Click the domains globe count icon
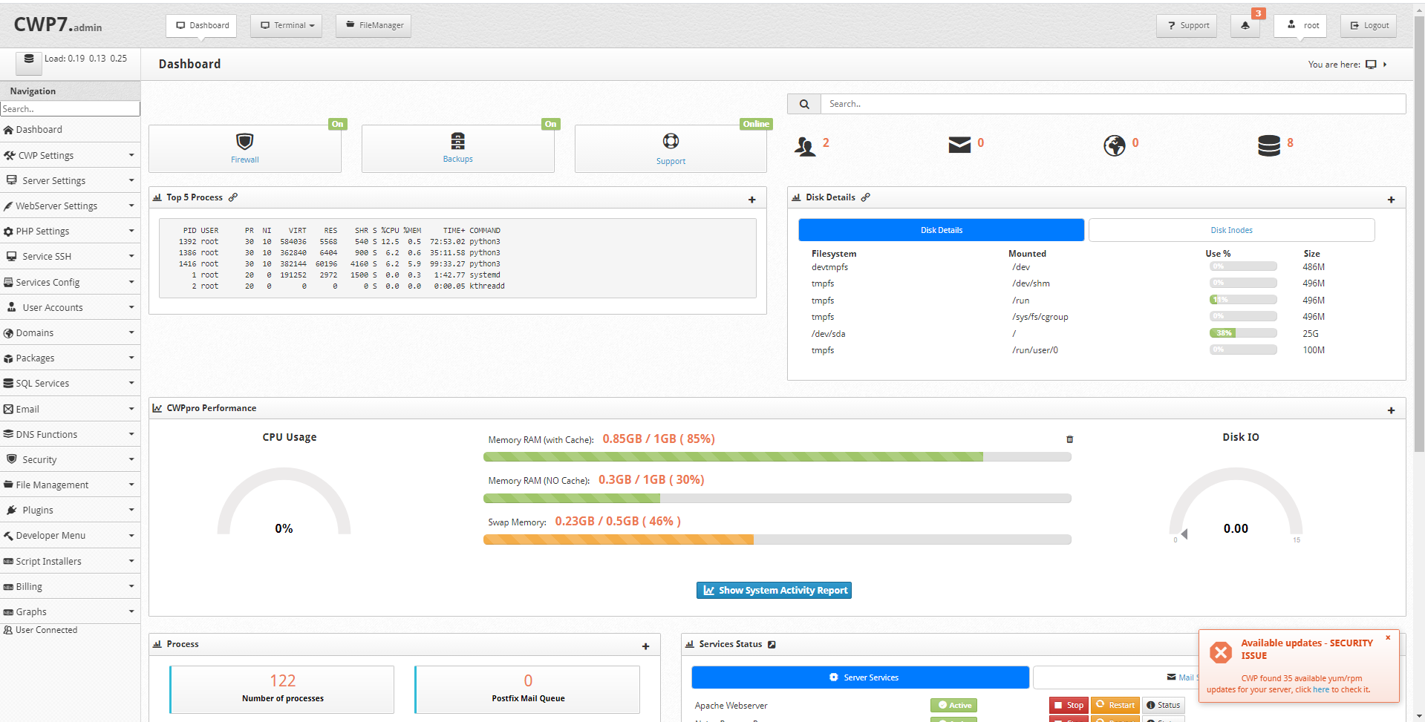Screen dimensions: 1425x722 pos(1114,145)
